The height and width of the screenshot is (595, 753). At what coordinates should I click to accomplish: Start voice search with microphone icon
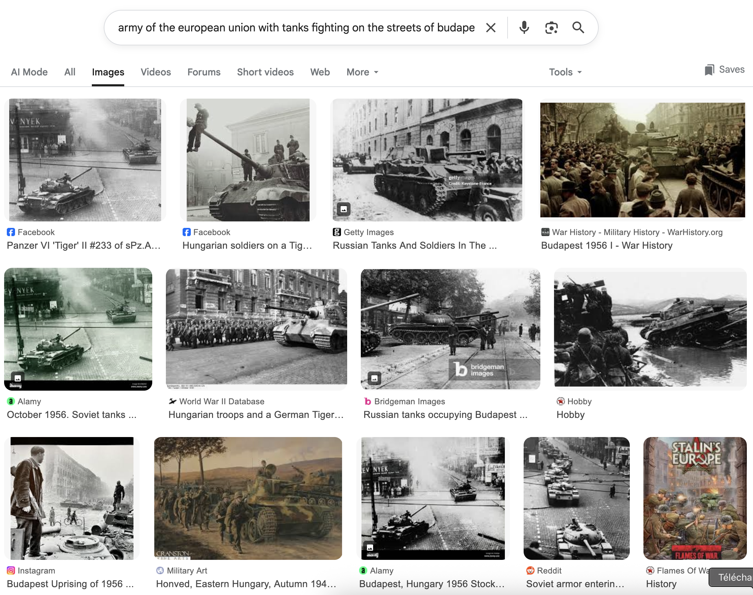tap(524, 28)
